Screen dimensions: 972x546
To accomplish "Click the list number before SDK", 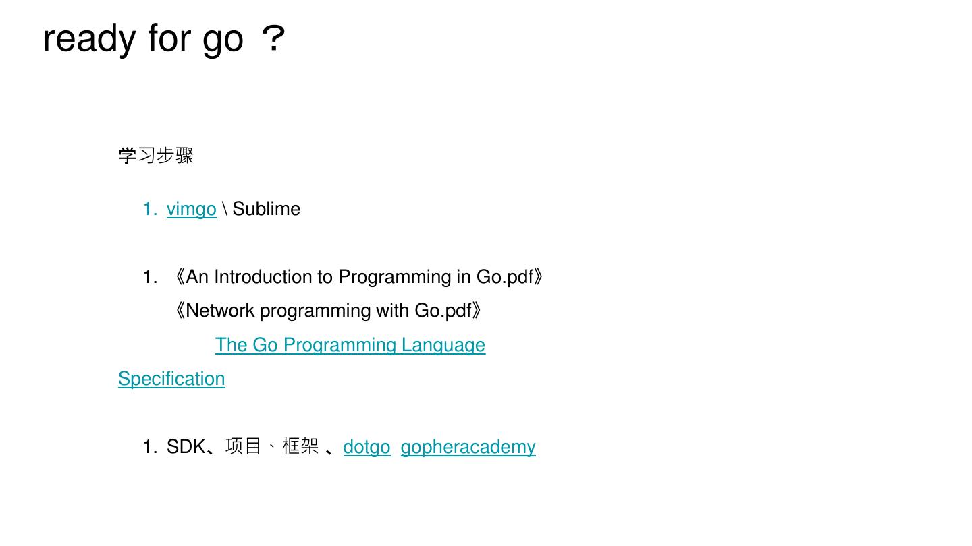I will tap(149, 447).
